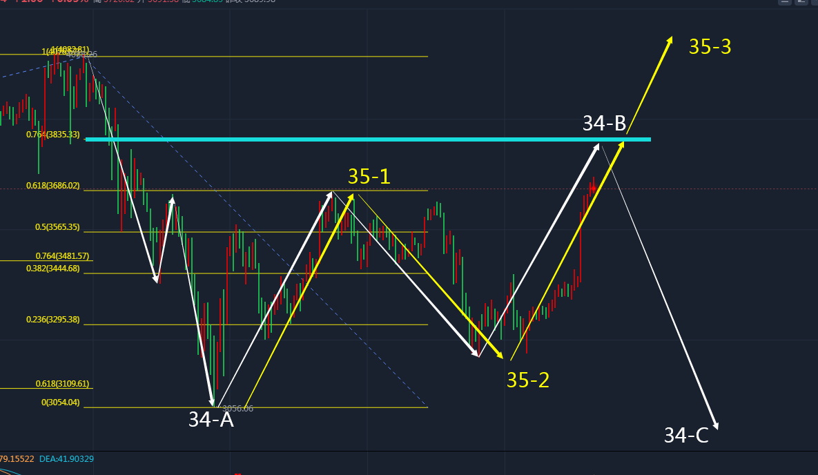Click the left small button in top-right corner
This screenshot has height=475, width=818.
click(785, 2)
